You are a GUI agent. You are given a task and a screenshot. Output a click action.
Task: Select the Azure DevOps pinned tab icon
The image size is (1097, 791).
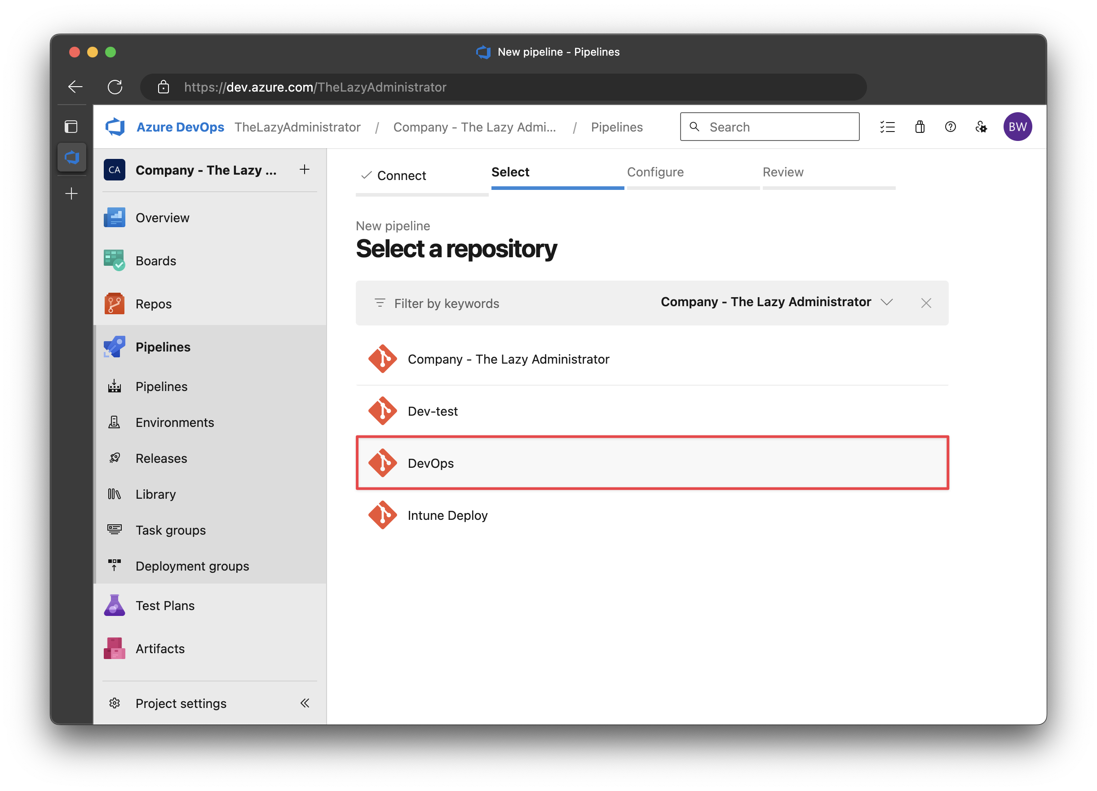(x=71, y=157)
